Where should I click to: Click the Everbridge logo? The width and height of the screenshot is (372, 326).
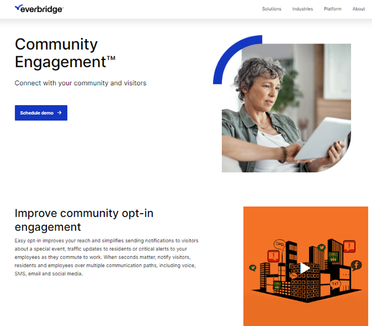pos(39,9)
